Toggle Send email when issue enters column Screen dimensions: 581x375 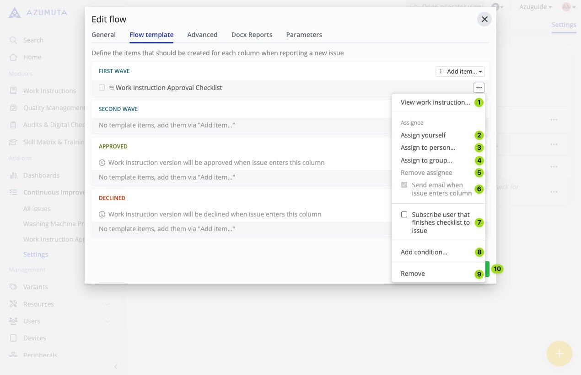coord(404,185)
